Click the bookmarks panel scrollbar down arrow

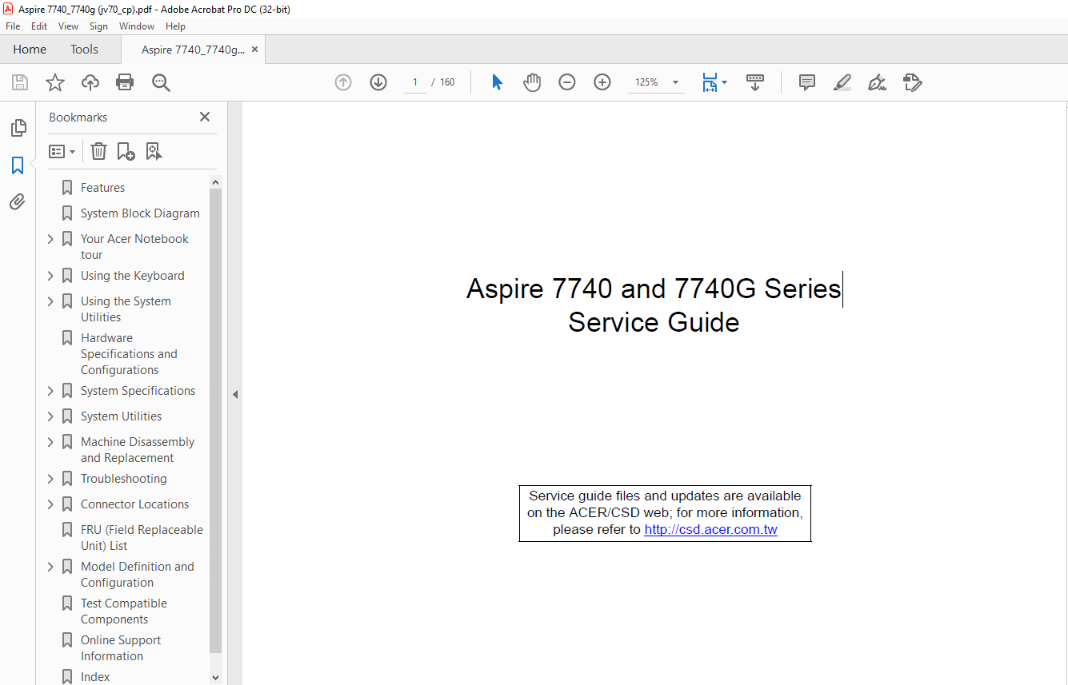tap(215, 677)
